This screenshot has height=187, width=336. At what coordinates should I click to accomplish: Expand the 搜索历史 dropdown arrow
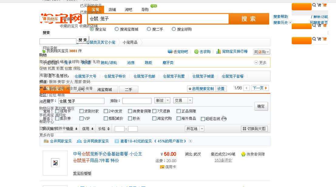(290, 22)
